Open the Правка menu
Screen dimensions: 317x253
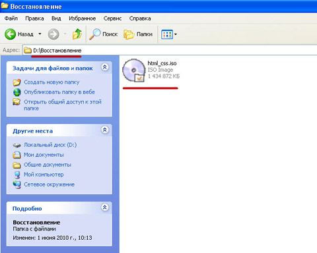tap(34, 18)
